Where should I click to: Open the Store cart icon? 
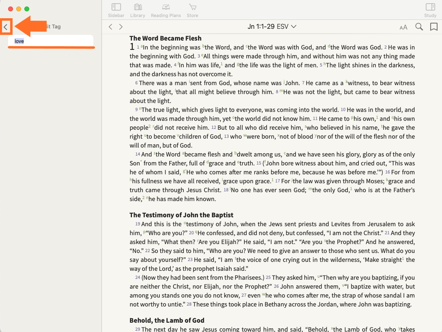(x=192, y=7)
